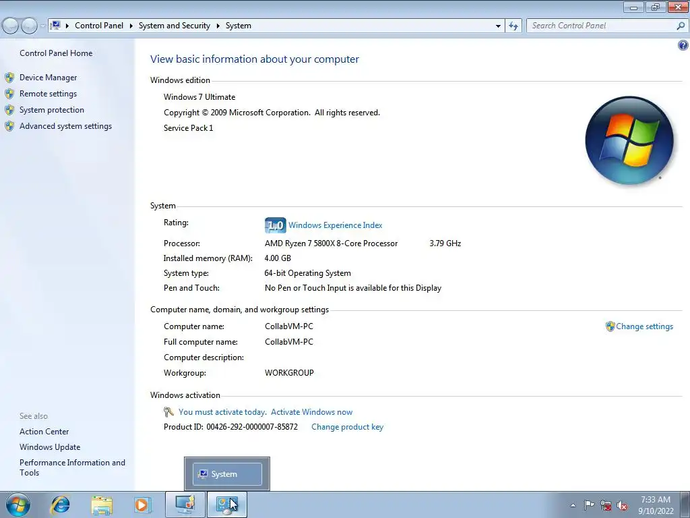Click the Back navigation arrow button
Screen dimensions: 690x518
click(x=11, y=26)
